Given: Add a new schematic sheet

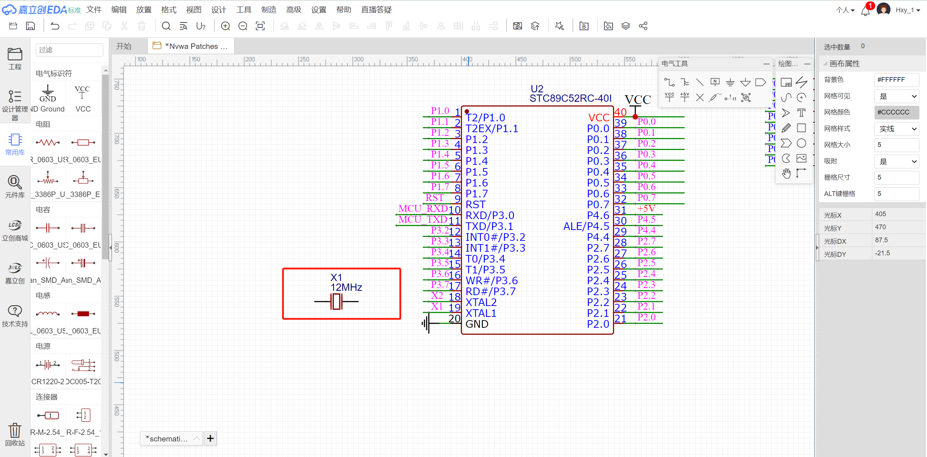Looking at the screenshot, I should coord(210,439).
